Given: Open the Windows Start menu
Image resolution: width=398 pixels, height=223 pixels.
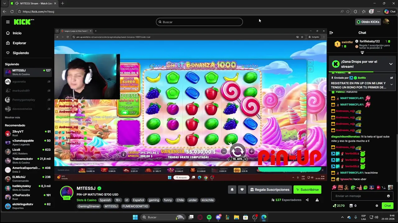Looking at the screenshot, I should pos(135,217).
